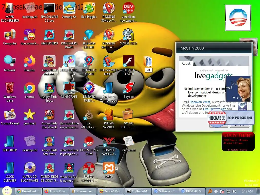Switch to the Austin Pow... Firefox taskbar button
The width and height of the screenshot is (260, 195).
coord(56,191)
